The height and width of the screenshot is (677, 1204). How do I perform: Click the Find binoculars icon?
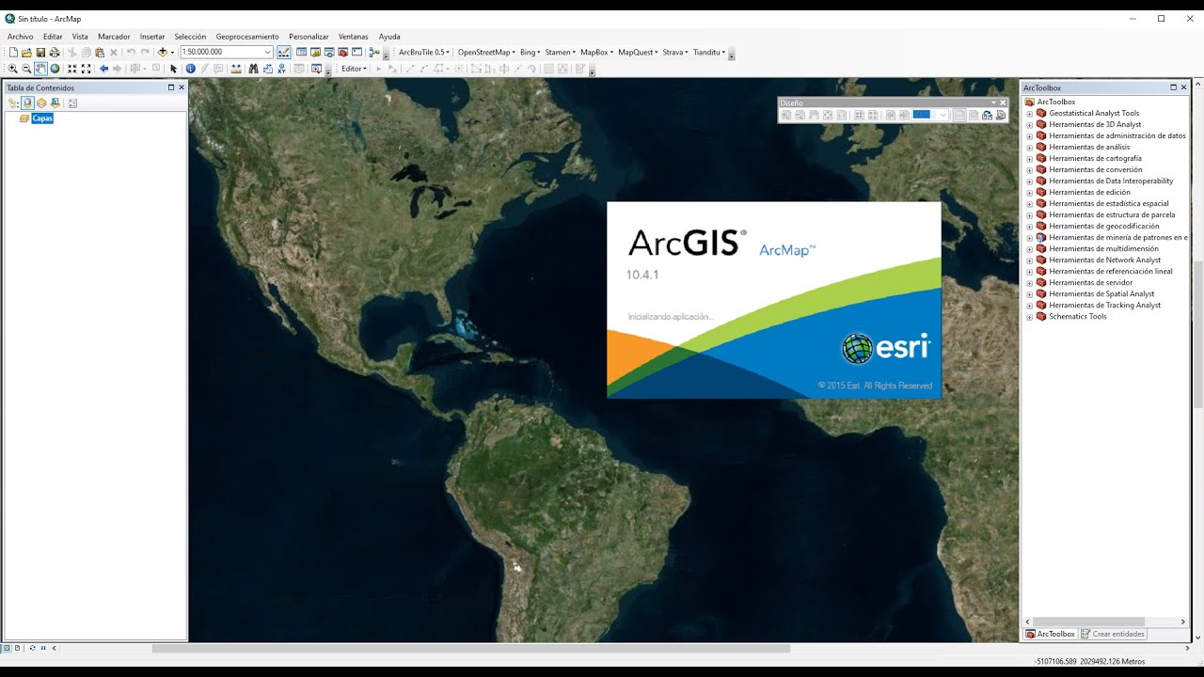[x=253, y=69]
